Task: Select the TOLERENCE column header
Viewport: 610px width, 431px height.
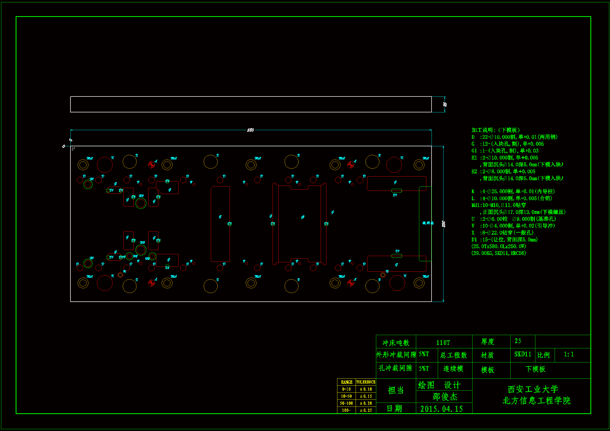Action: (366, 382)
